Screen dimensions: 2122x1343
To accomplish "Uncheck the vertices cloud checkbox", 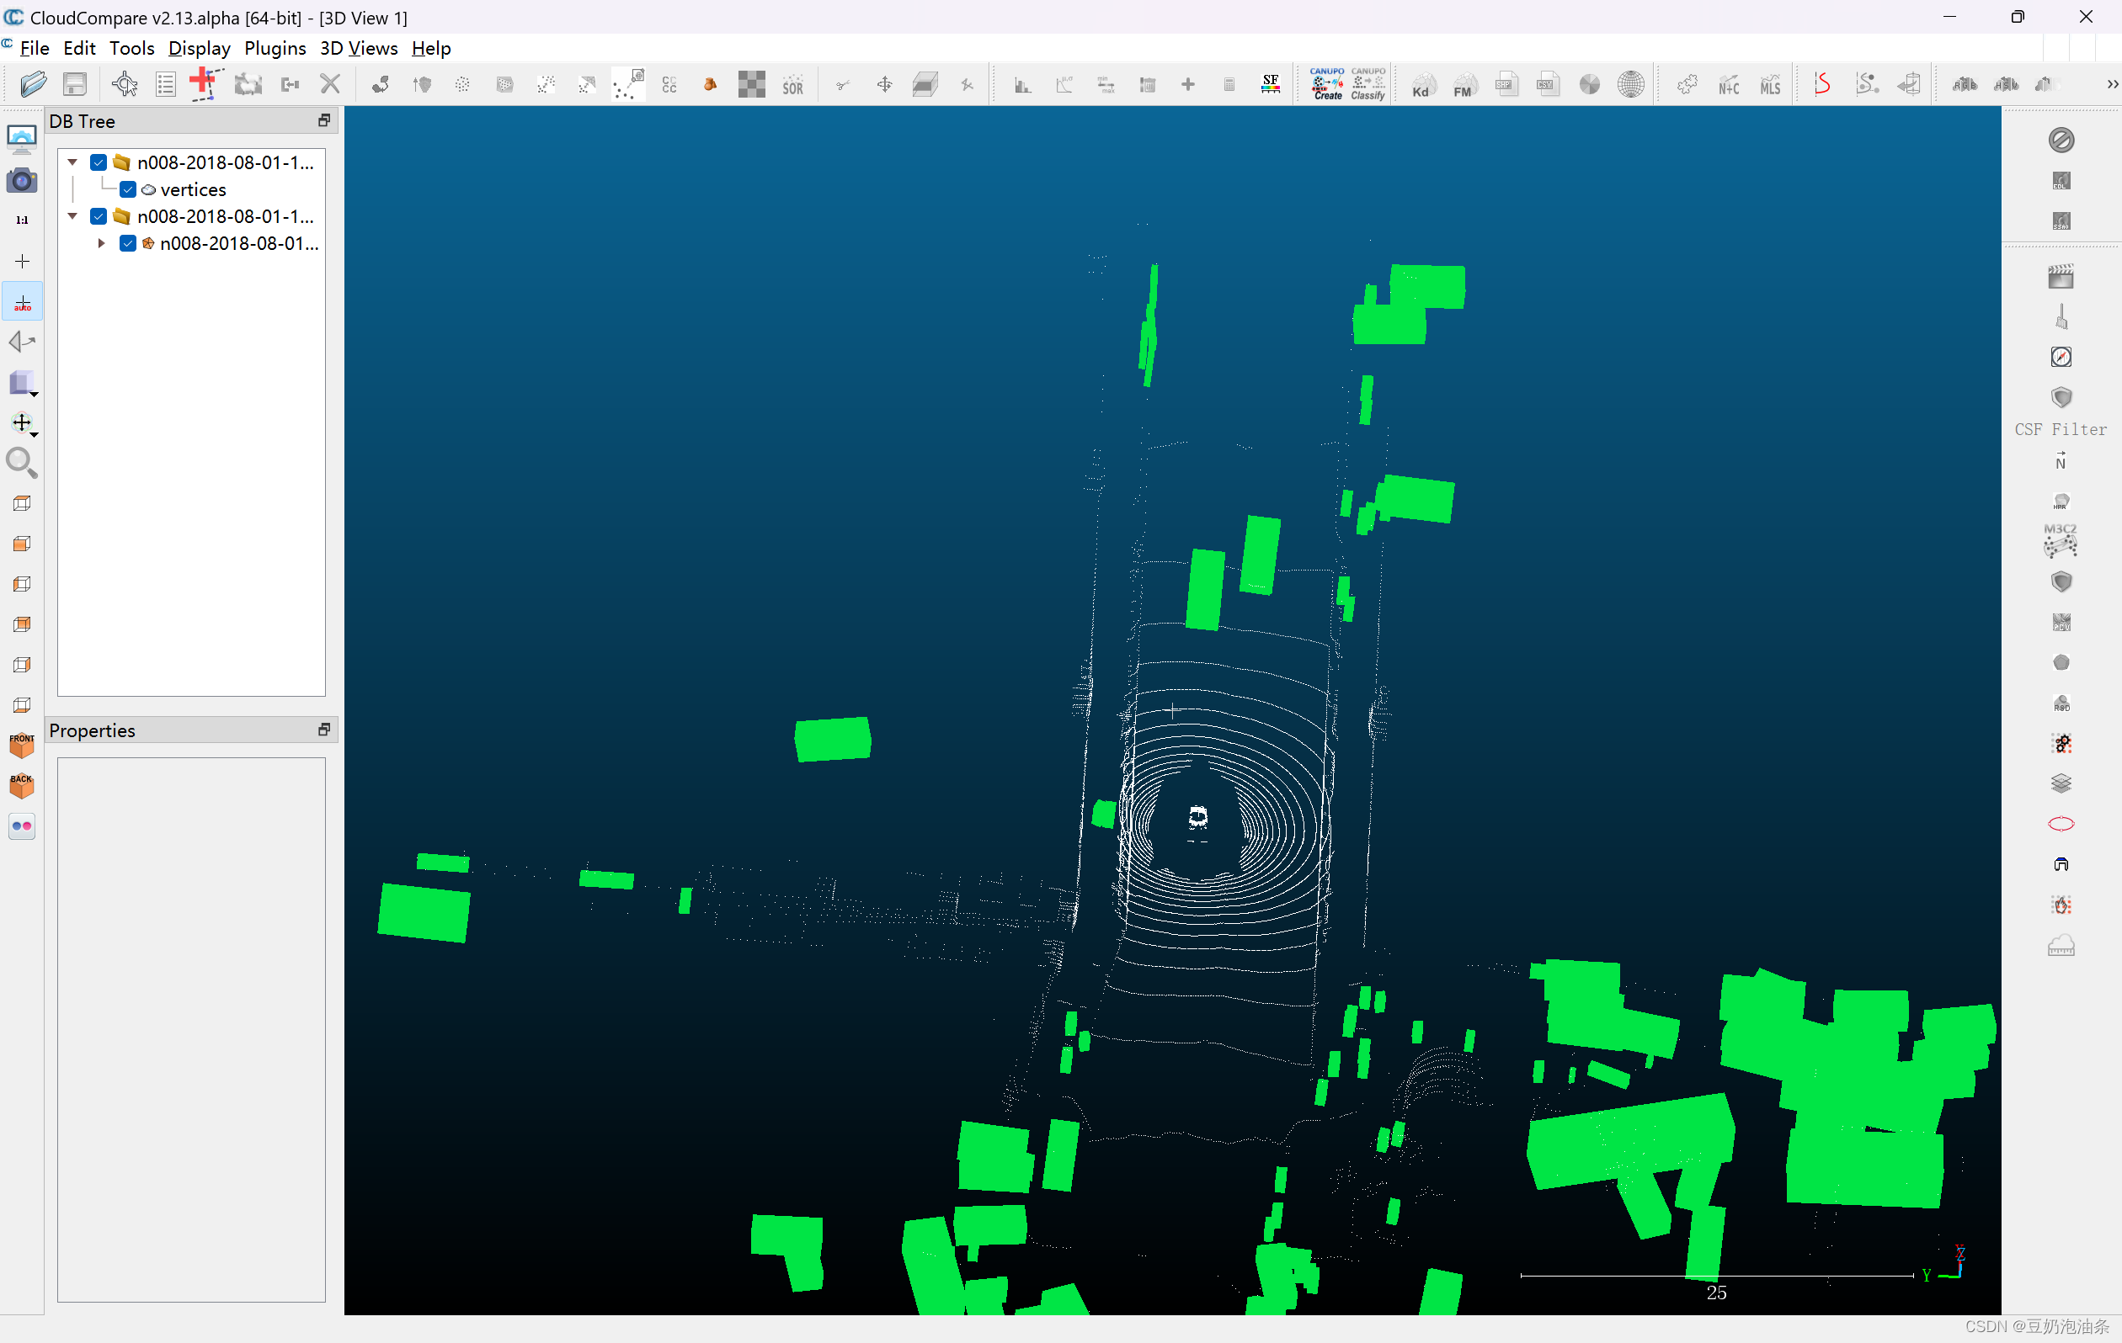I will coord(128,189).
